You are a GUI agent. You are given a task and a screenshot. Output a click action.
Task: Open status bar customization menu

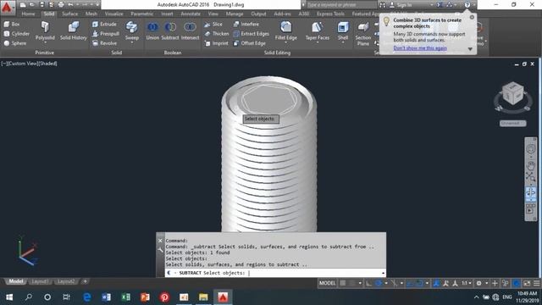[x=536, y=283]
